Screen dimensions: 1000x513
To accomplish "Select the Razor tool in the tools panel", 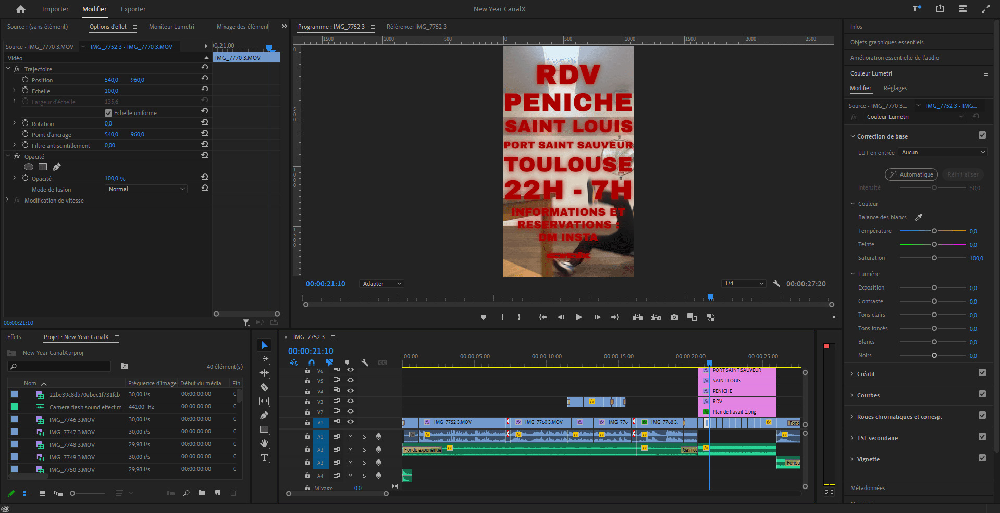I will [x=264, y=387].
